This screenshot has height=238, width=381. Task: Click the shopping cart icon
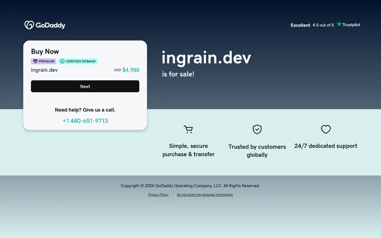pyautogui.click(x=188, y=129)
